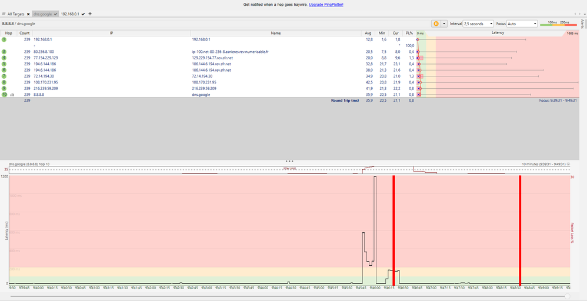Click the Round Trip (ms) summary label
The height and width of the screenshot is (301, 587).
[x=345, y=101]
